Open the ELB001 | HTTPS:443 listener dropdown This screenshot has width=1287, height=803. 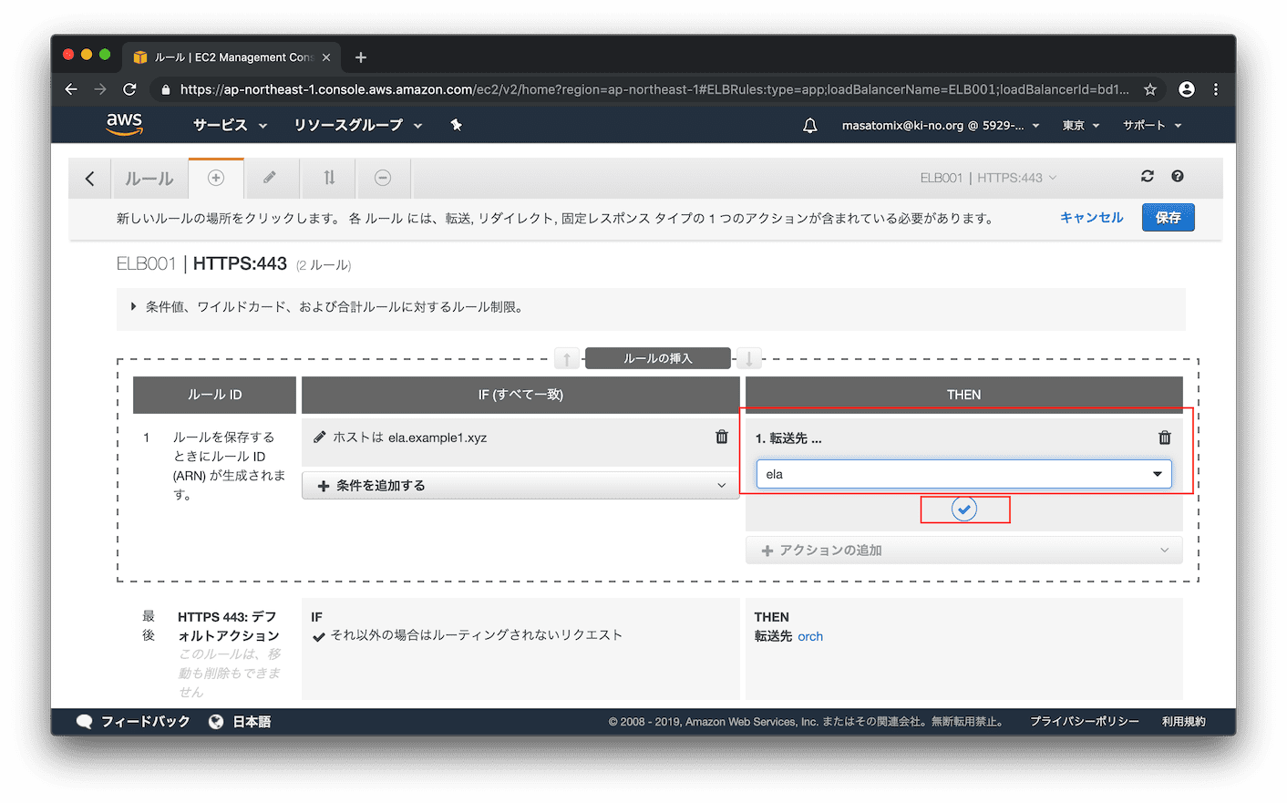pos(988,178)
